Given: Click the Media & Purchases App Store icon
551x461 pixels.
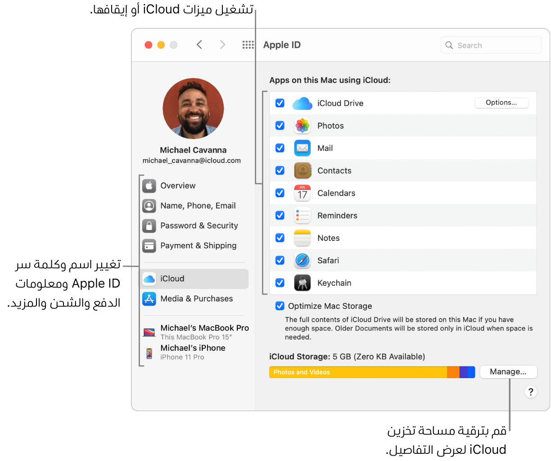Looking at the screenshot, I should click(x=149, y=299).
